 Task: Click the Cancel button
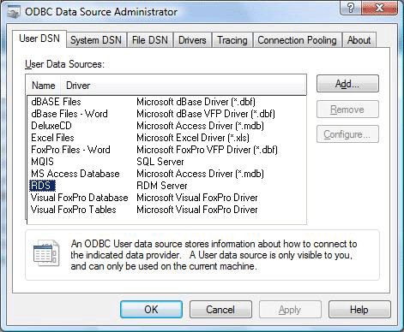click(x=220, y=310)
